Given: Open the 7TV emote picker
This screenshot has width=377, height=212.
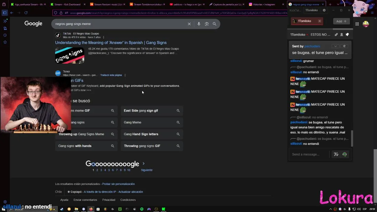Looking at the screenshot, I should coord(336,154).
